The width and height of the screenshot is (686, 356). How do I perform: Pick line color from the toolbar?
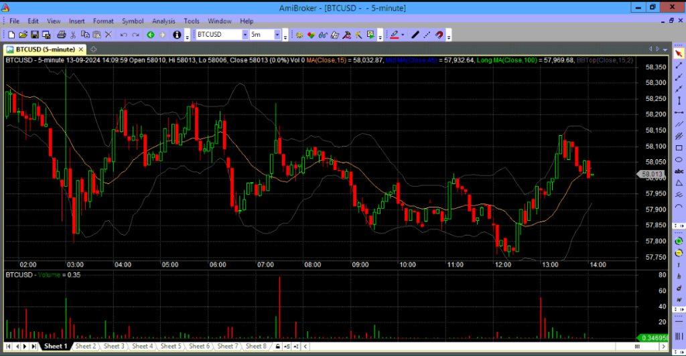click(x=394, y=35)
